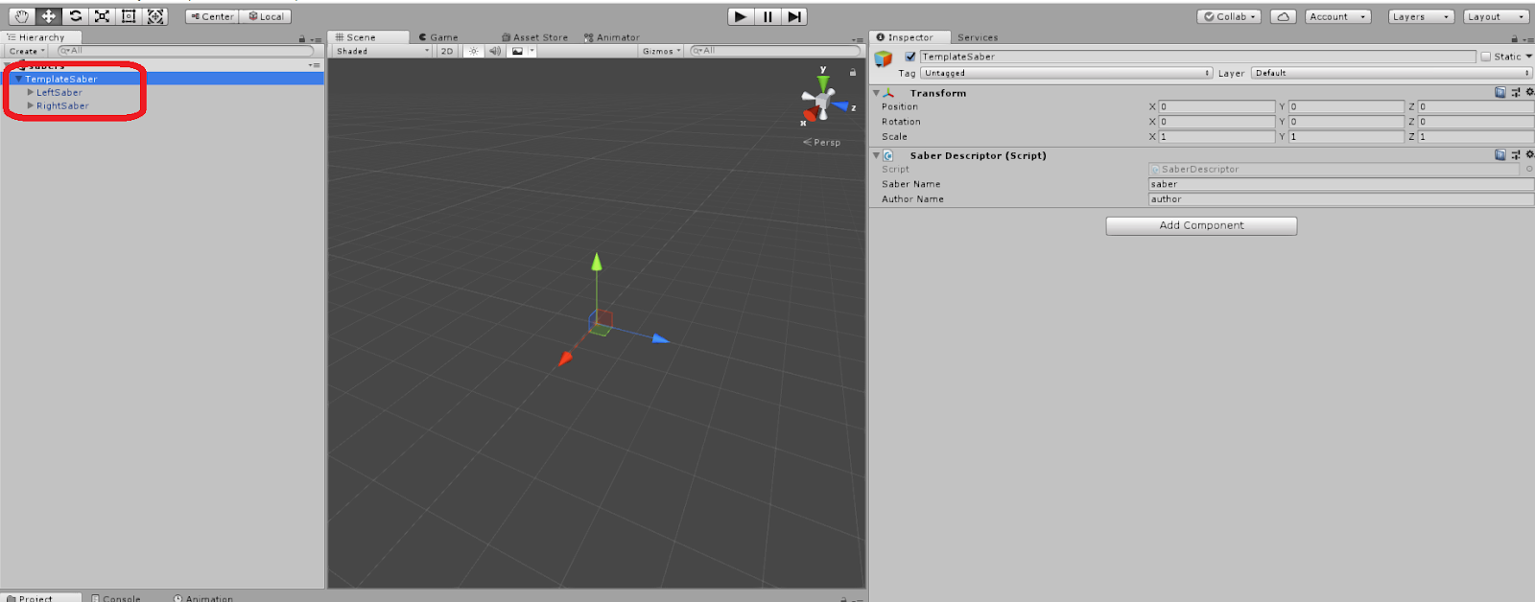This screenshot has width=1535, height=602.
Task: Select the Rect Transform tool
Action: click(x=129, y=16)
